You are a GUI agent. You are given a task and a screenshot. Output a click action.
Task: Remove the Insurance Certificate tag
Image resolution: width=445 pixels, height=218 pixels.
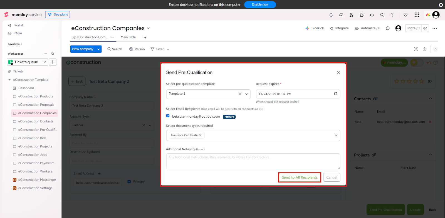point(200,135)
